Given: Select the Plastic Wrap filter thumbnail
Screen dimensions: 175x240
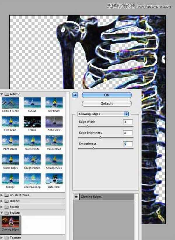Looking at the screenshot, I should point(54,141).
